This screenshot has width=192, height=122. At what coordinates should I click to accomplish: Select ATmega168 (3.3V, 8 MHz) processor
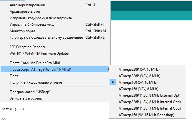point(148,89)
